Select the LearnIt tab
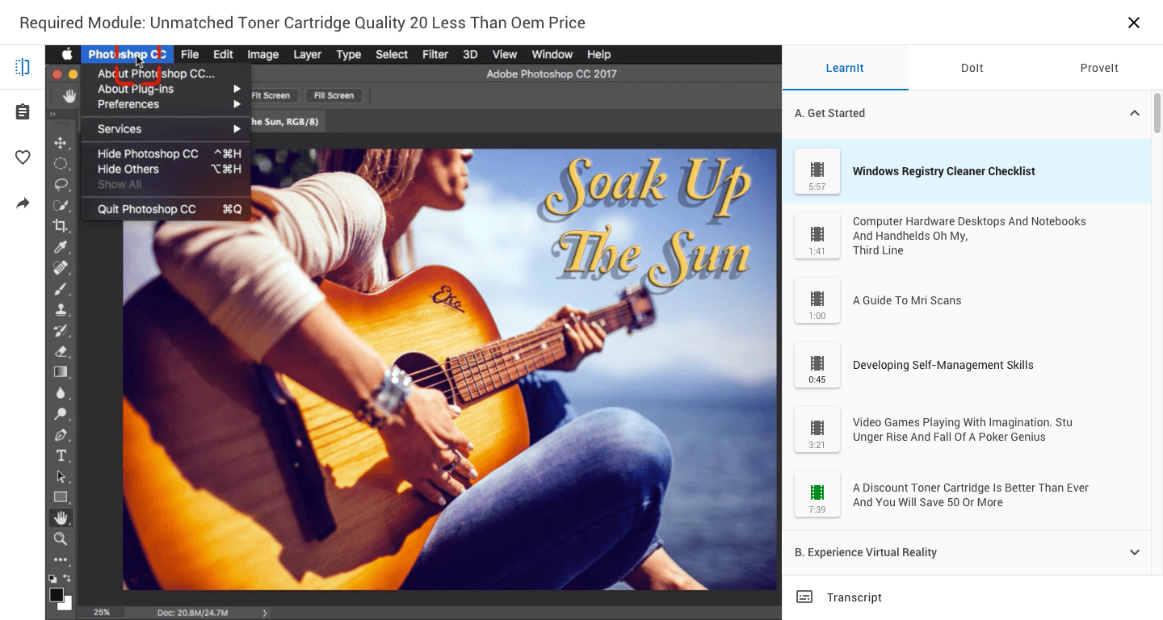Viewport: 1163px width, 620px height. (845, 68)
